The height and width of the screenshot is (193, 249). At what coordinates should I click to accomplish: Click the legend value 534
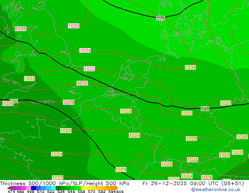point(61,191)
